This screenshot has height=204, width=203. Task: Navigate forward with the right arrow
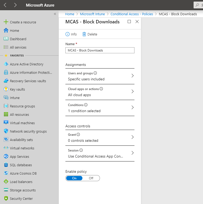15,5
